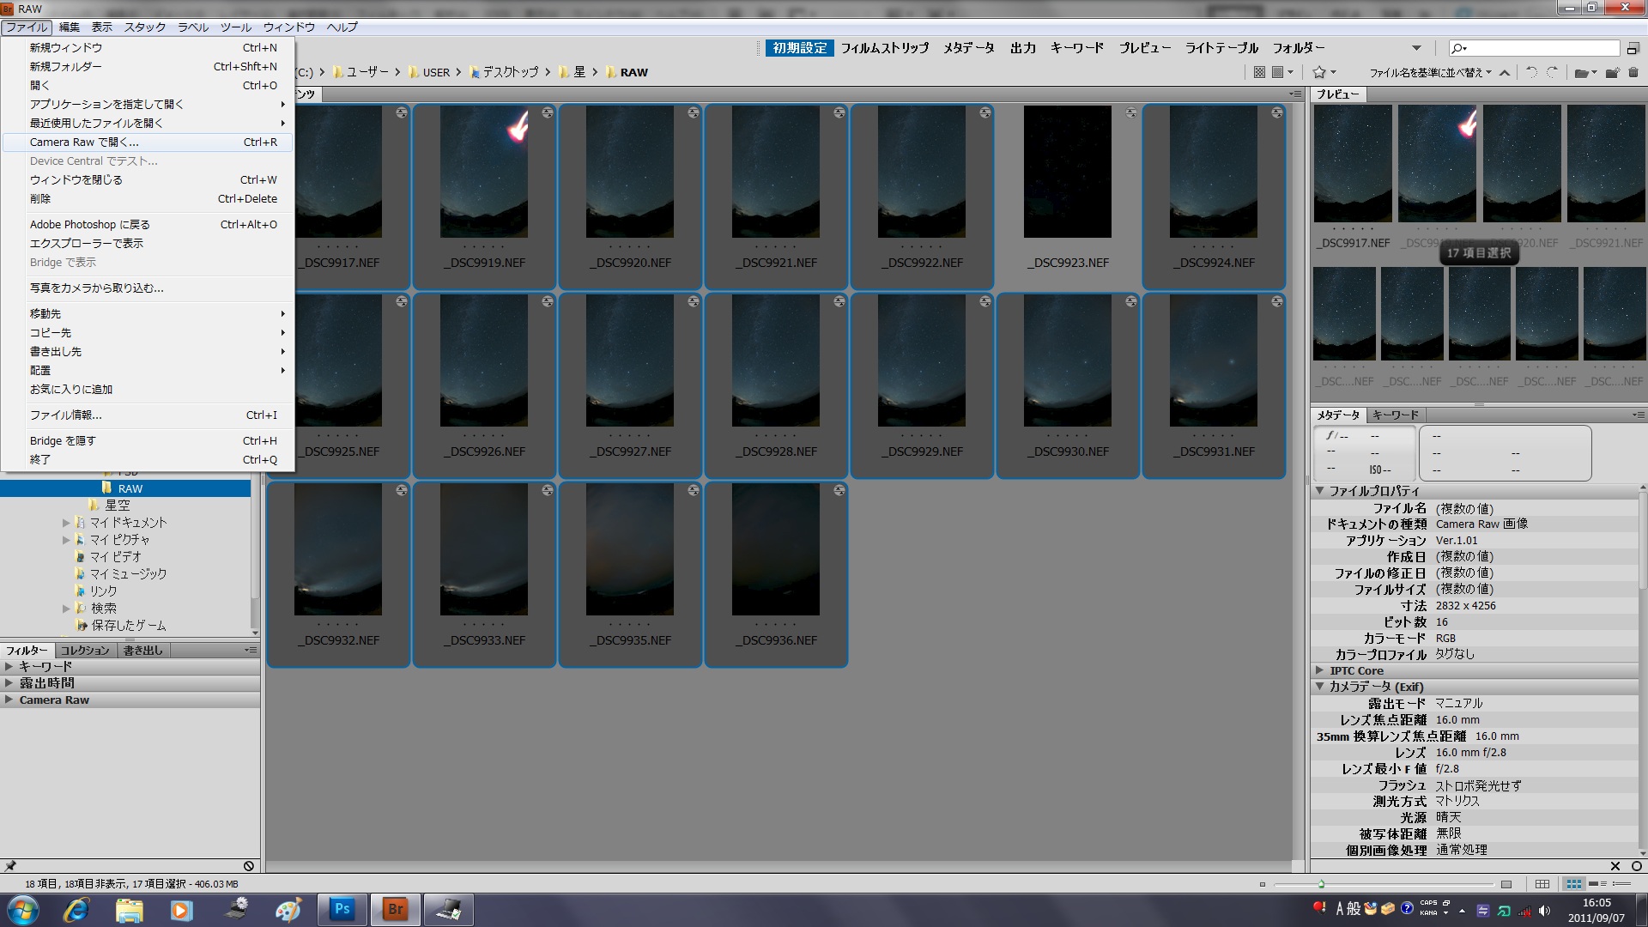Image resolution: width=1648 pixels, height=927 pixels.
Task: Lock thumbnail grid icon in status bar
Action: point(1542,884)
